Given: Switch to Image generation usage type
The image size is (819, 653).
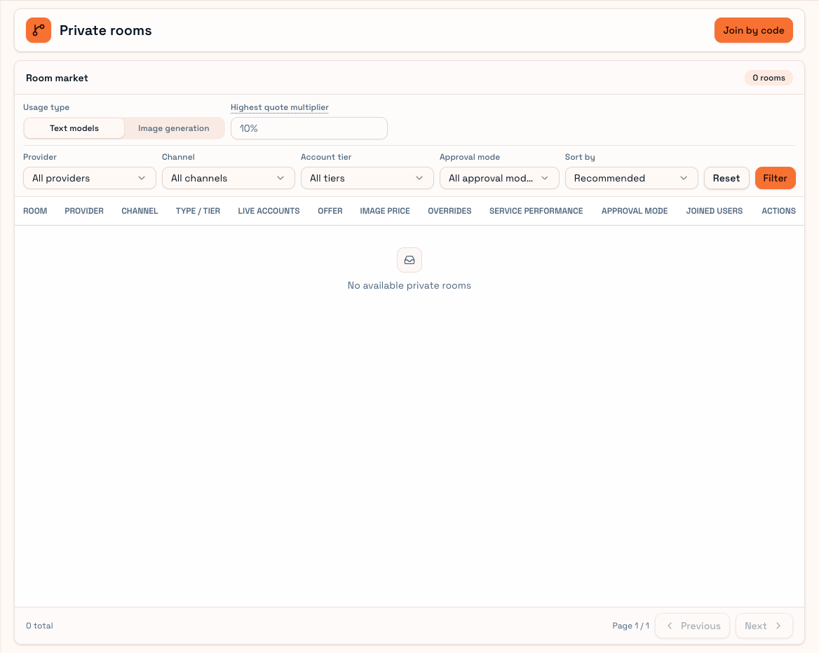Looking at the screenshot, I should point(173,128).
